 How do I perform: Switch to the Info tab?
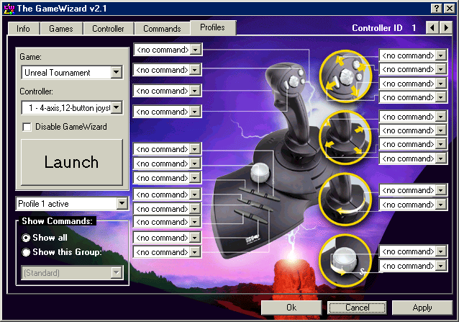pyautogui.click(x=24, y=29)
